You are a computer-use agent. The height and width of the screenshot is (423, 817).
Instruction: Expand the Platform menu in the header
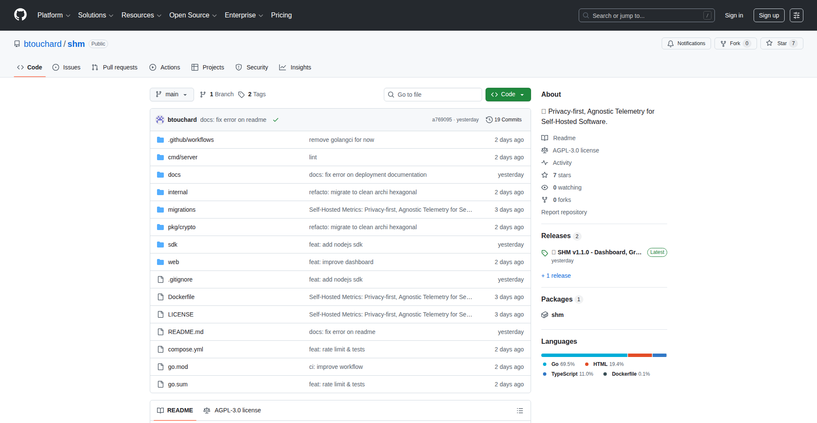pyautogui.click(x=54, y=15)
